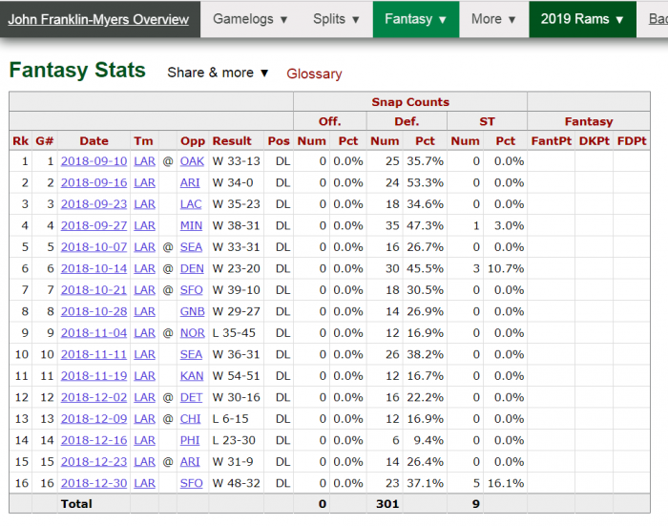Expand the More menu
668x526 pixels.
coord(493,19)
